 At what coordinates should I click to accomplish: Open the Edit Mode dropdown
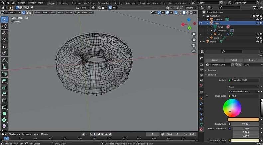[11, 12]
